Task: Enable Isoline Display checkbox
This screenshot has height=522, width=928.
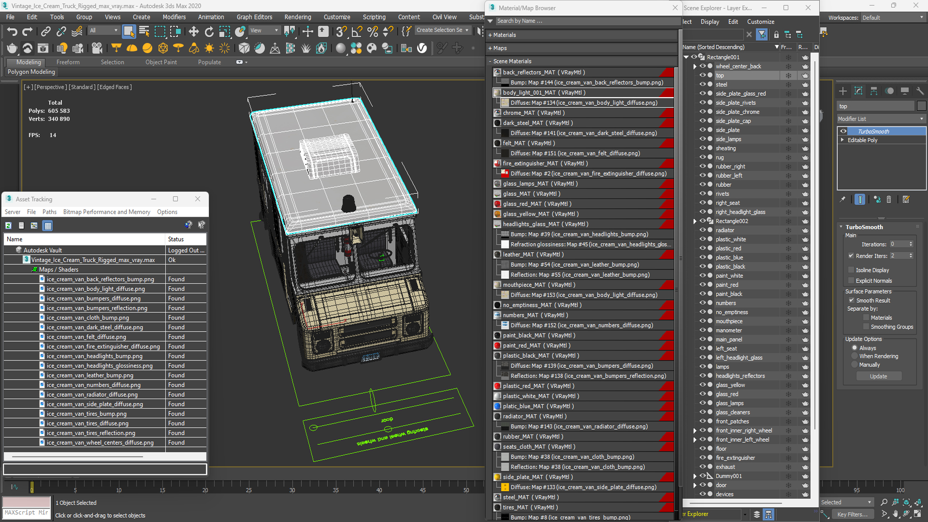Action: point(851,270)
